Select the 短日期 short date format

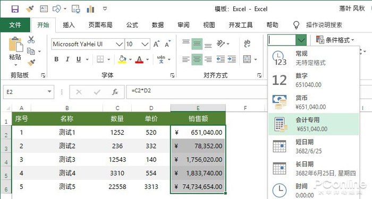pyautogui.click(x=314, y=146)
